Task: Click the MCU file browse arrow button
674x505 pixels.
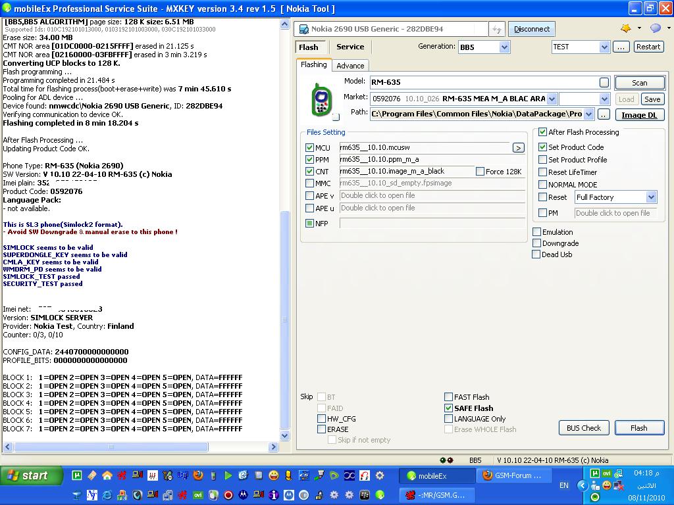Action: [519, 148]
